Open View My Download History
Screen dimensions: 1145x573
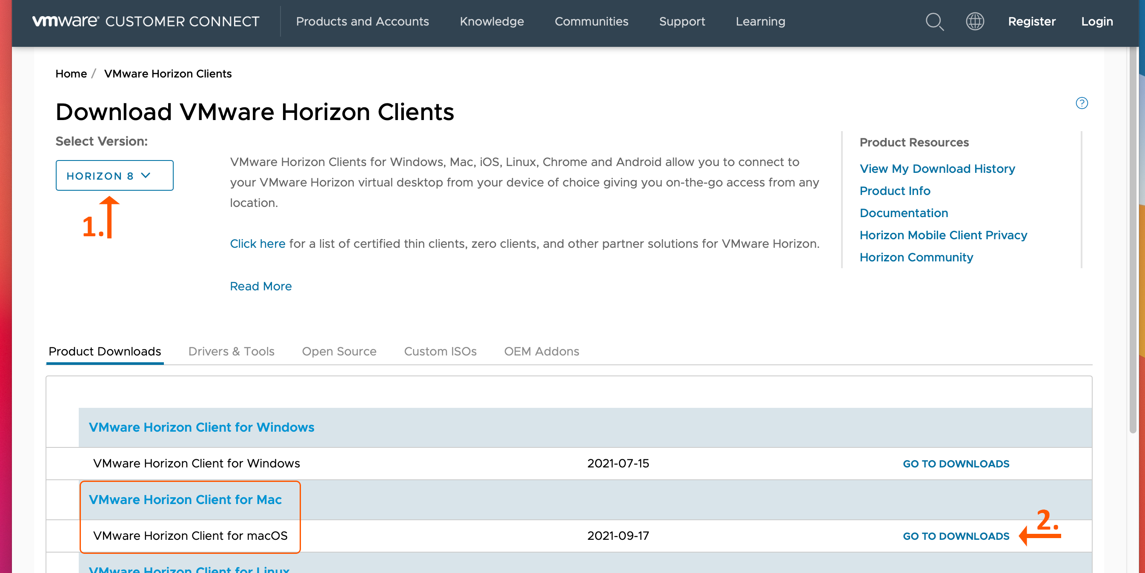[x=937, y=169]
